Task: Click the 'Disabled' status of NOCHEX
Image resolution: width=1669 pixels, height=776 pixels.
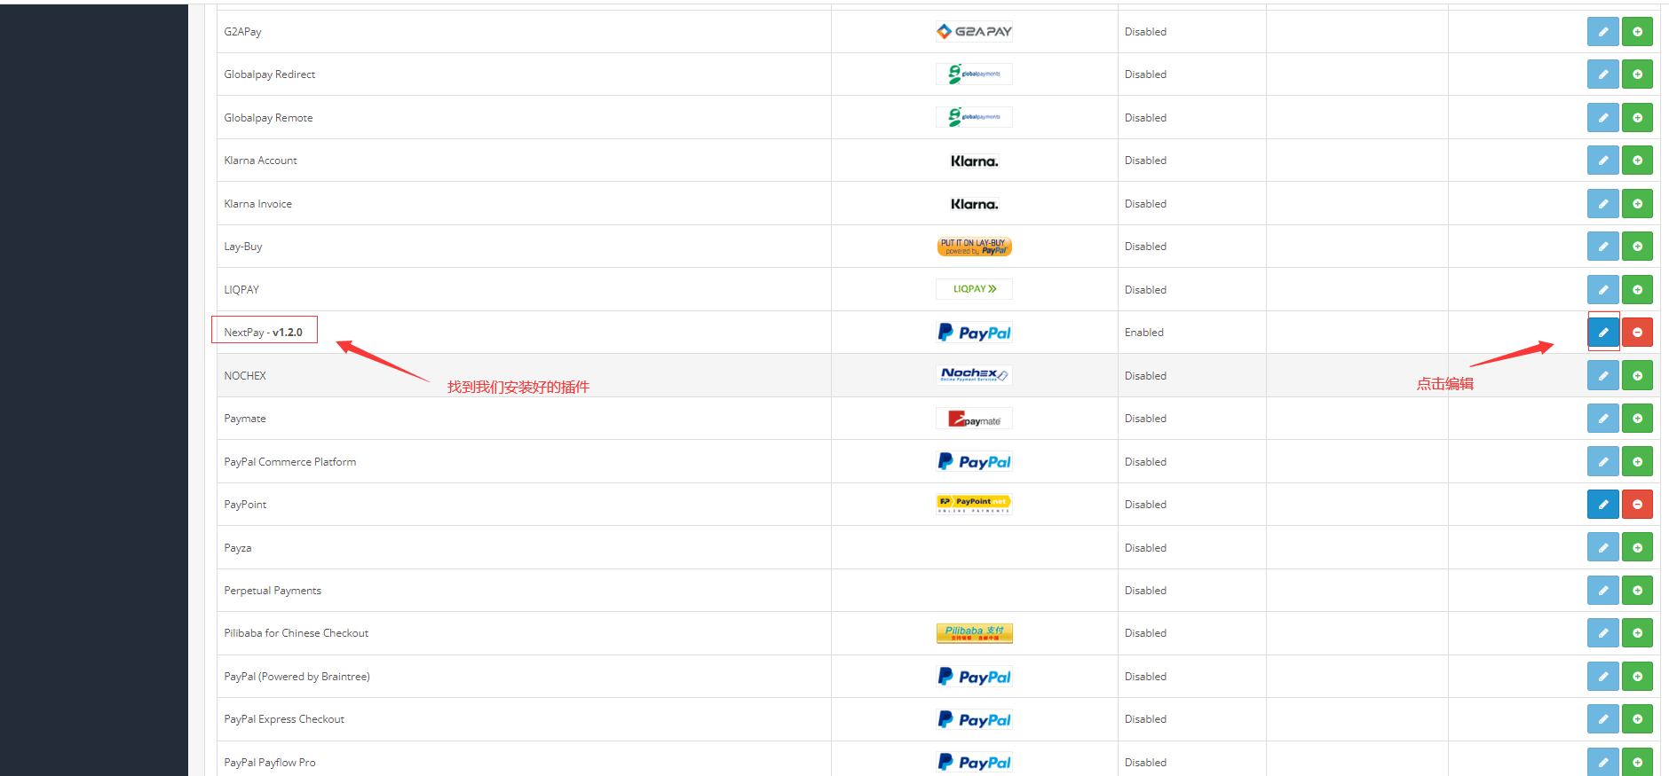Action: 1145,376
